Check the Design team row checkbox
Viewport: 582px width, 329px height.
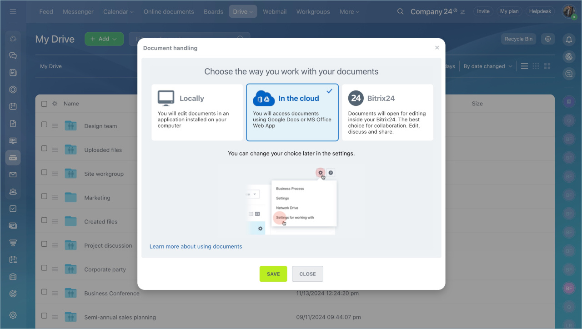point(44,124)
